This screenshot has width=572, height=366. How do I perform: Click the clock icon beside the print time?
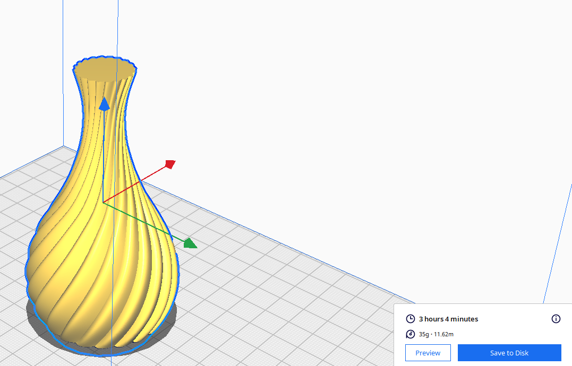click(409, 319)
